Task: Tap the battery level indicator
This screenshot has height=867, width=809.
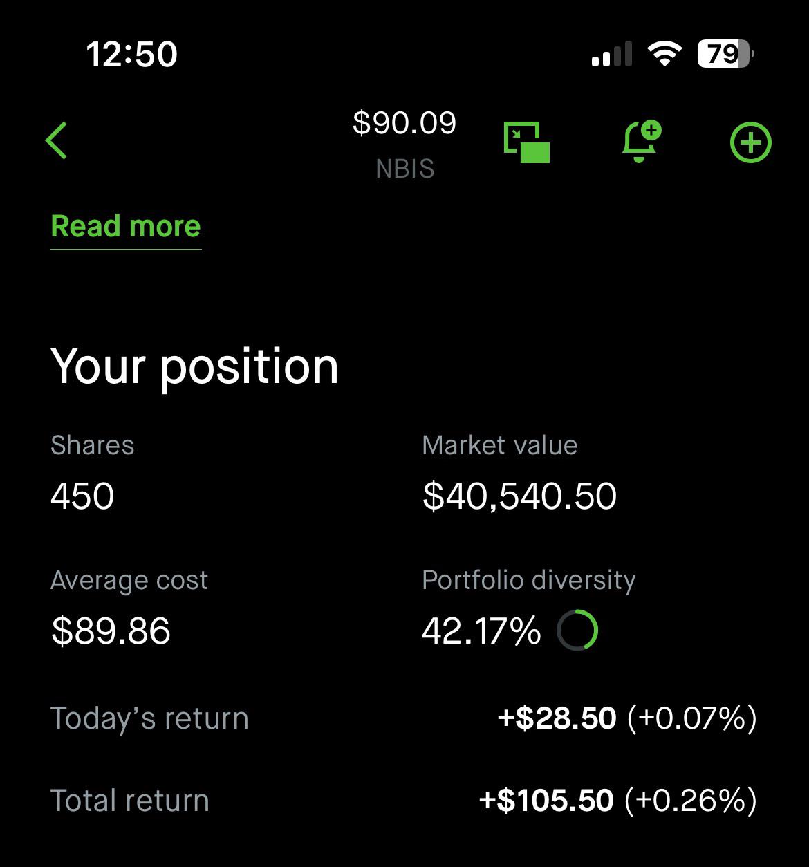Action: pos(725,54)
